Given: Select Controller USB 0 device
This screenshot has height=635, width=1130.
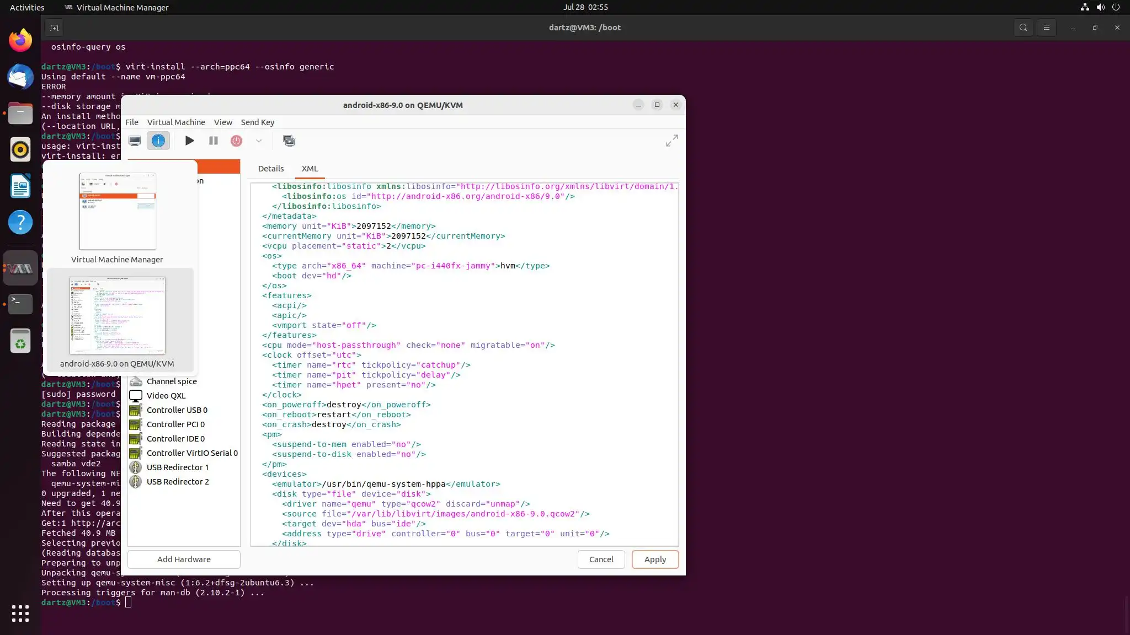Looking at the screenshot, I should [x=177, y=410].
